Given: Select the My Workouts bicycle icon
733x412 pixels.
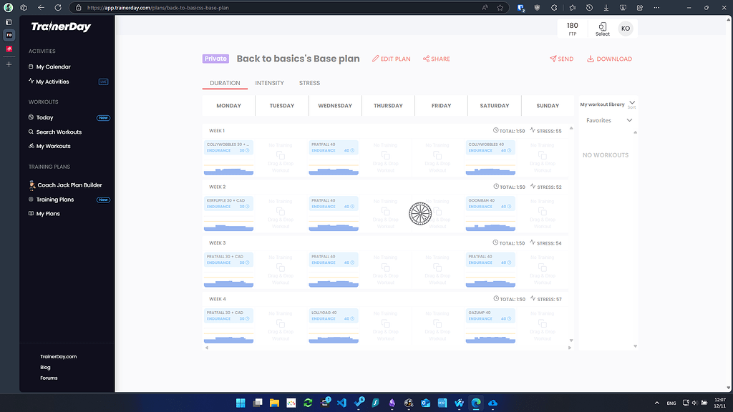Looking at the screenshot, I should [x=33, y=146].
